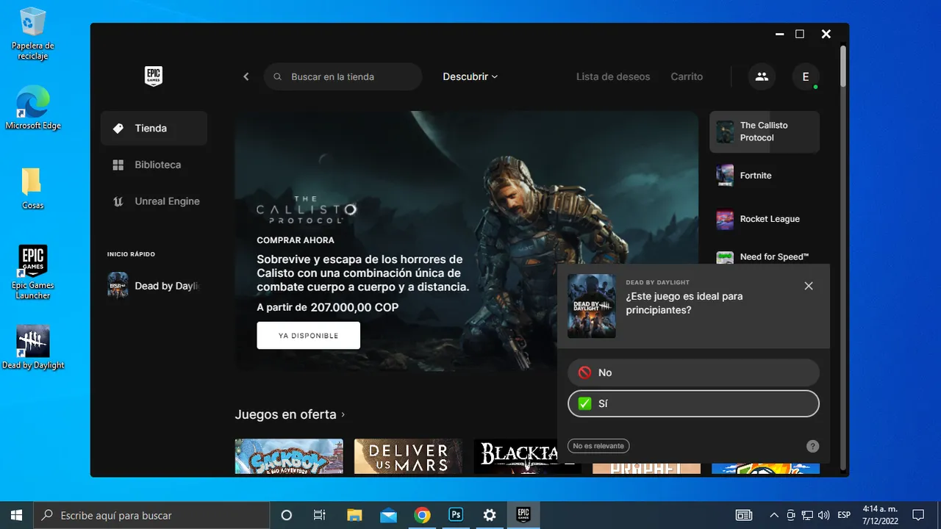Click The Callisto Protocol hero banner image
The height and width of the screenshot is (529, 941).
(x=466, y=241)
